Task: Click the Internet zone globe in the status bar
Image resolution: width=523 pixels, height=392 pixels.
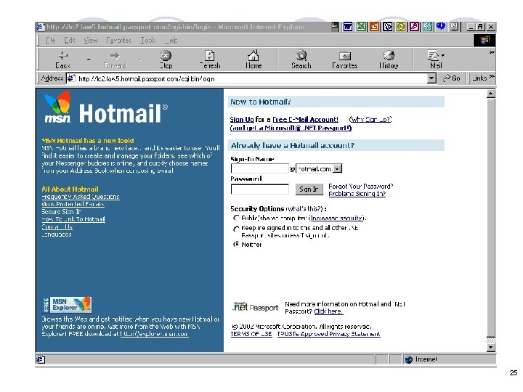Action: tap(408, 359)
